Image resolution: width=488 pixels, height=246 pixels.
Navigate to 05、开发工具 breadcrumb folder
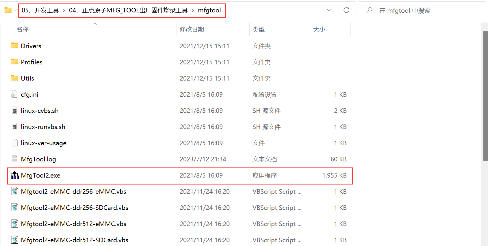(x=40, y=10)
